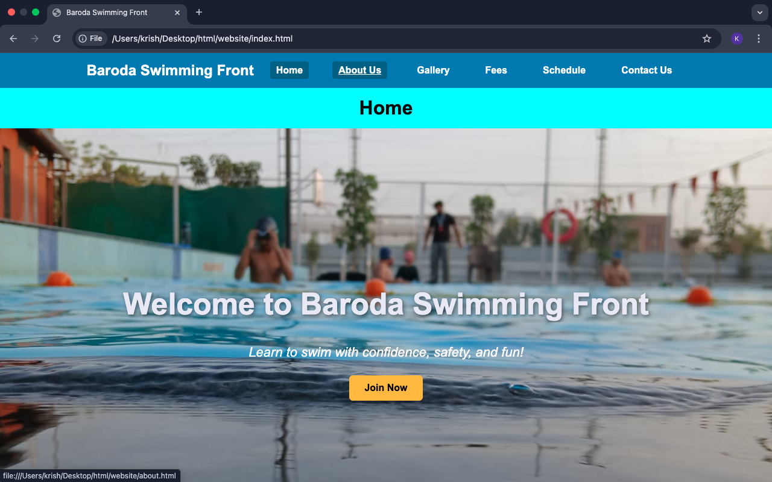Open the About Us page
Screen dimensions: 772x482
point(359,70)
